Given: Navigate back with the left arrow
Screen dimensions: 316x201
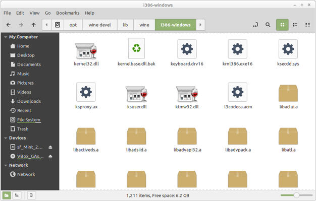Looking at the screenshot, I should 9,25.
